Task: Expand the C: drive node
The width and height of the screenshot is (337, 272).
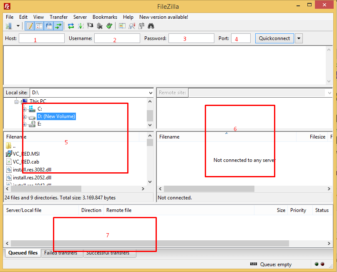Action: point(24,108)
